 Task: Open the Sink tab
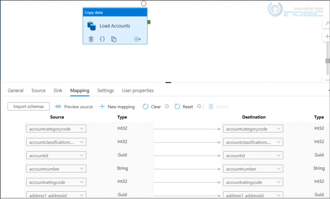coord(58,90)
